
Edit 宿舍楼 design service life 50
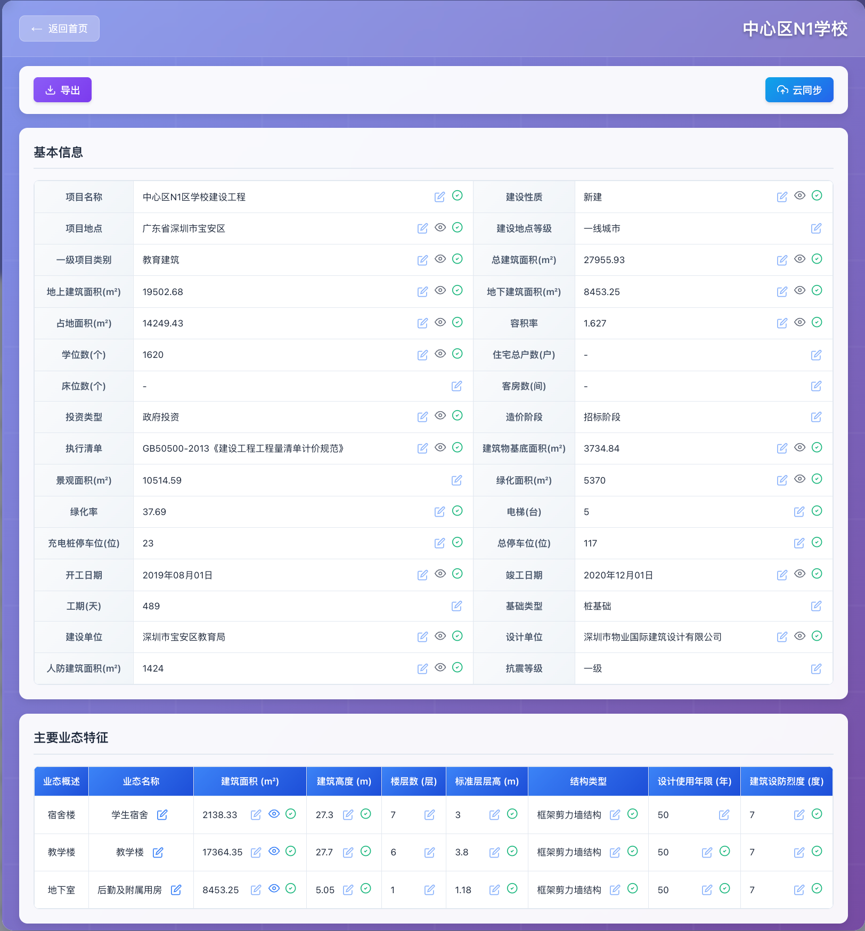coord(724,814)
